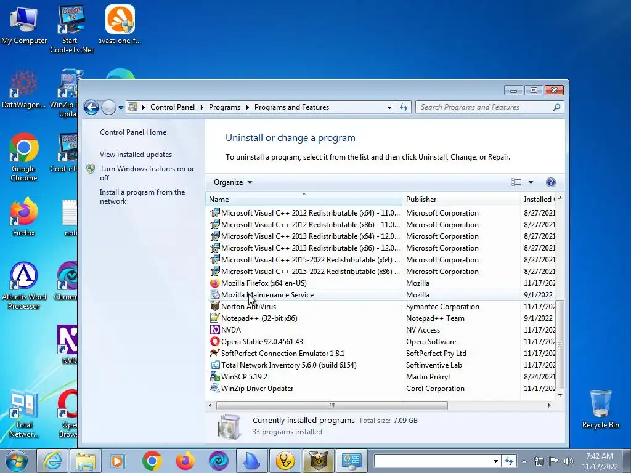Select the NVDA program entry
This screenshot has width=631, height=473.
pyautogui.click(x=381, y=330)
